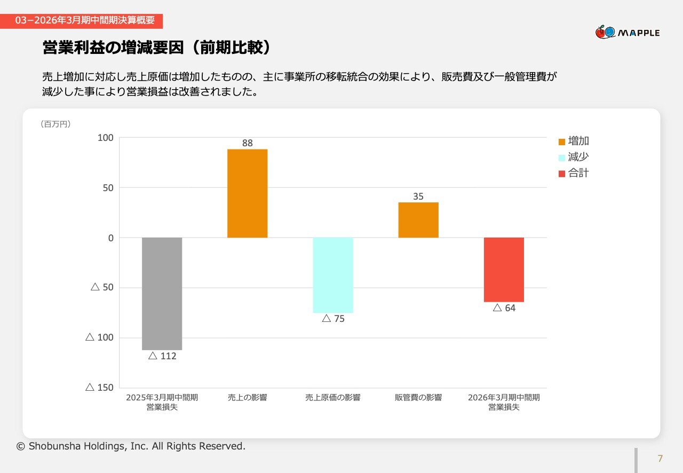
Task: Click the Shobunsha Holdings copyright text
Action: pos(131,446)
